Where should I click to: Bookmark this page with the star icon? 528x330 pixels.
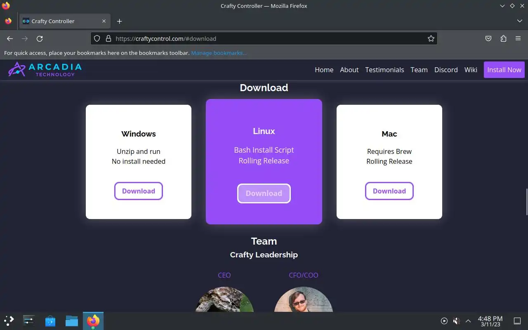coord(431,38)
